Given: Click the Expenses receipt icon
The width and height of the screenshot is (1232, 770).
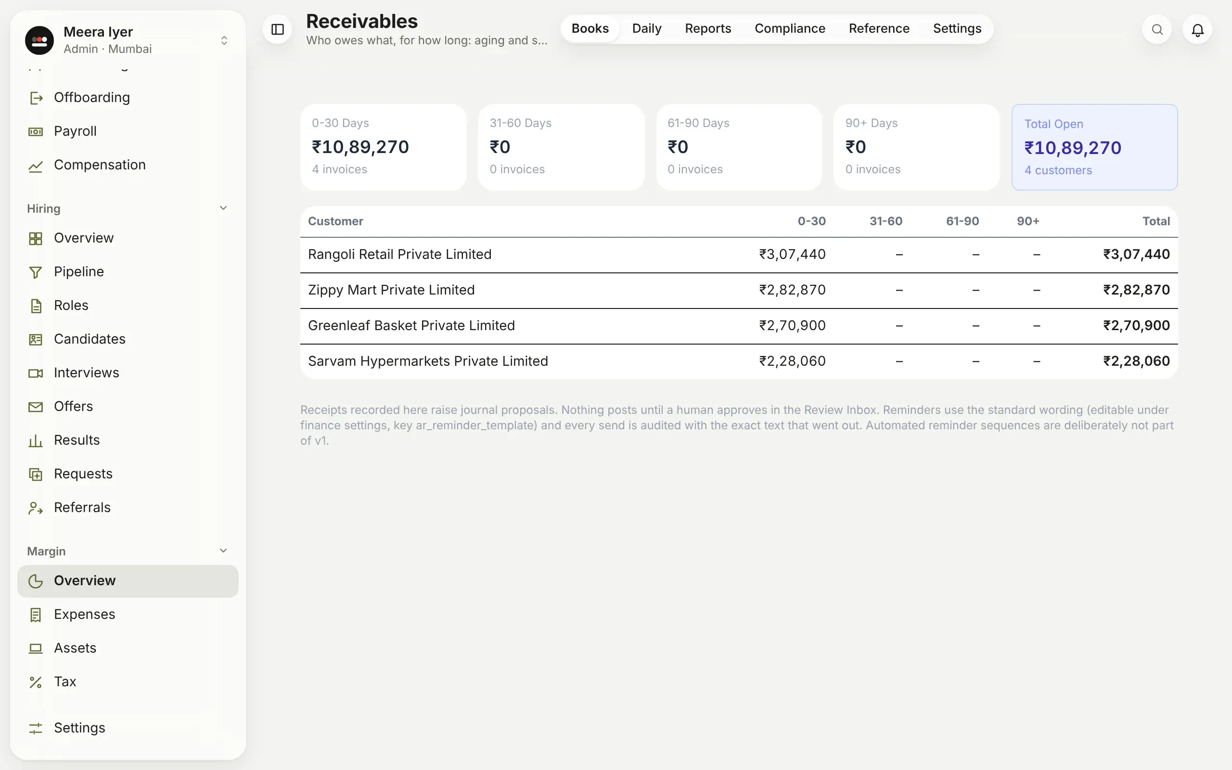Looking at the screenshot, I should click(x=36, y=615).
